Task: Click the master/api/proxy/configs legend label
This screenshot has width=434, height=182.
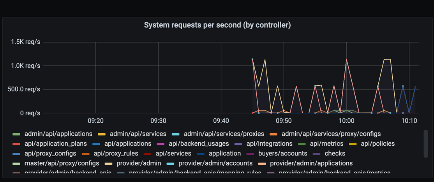Action: pyautogui.click(x=62, y=163)
